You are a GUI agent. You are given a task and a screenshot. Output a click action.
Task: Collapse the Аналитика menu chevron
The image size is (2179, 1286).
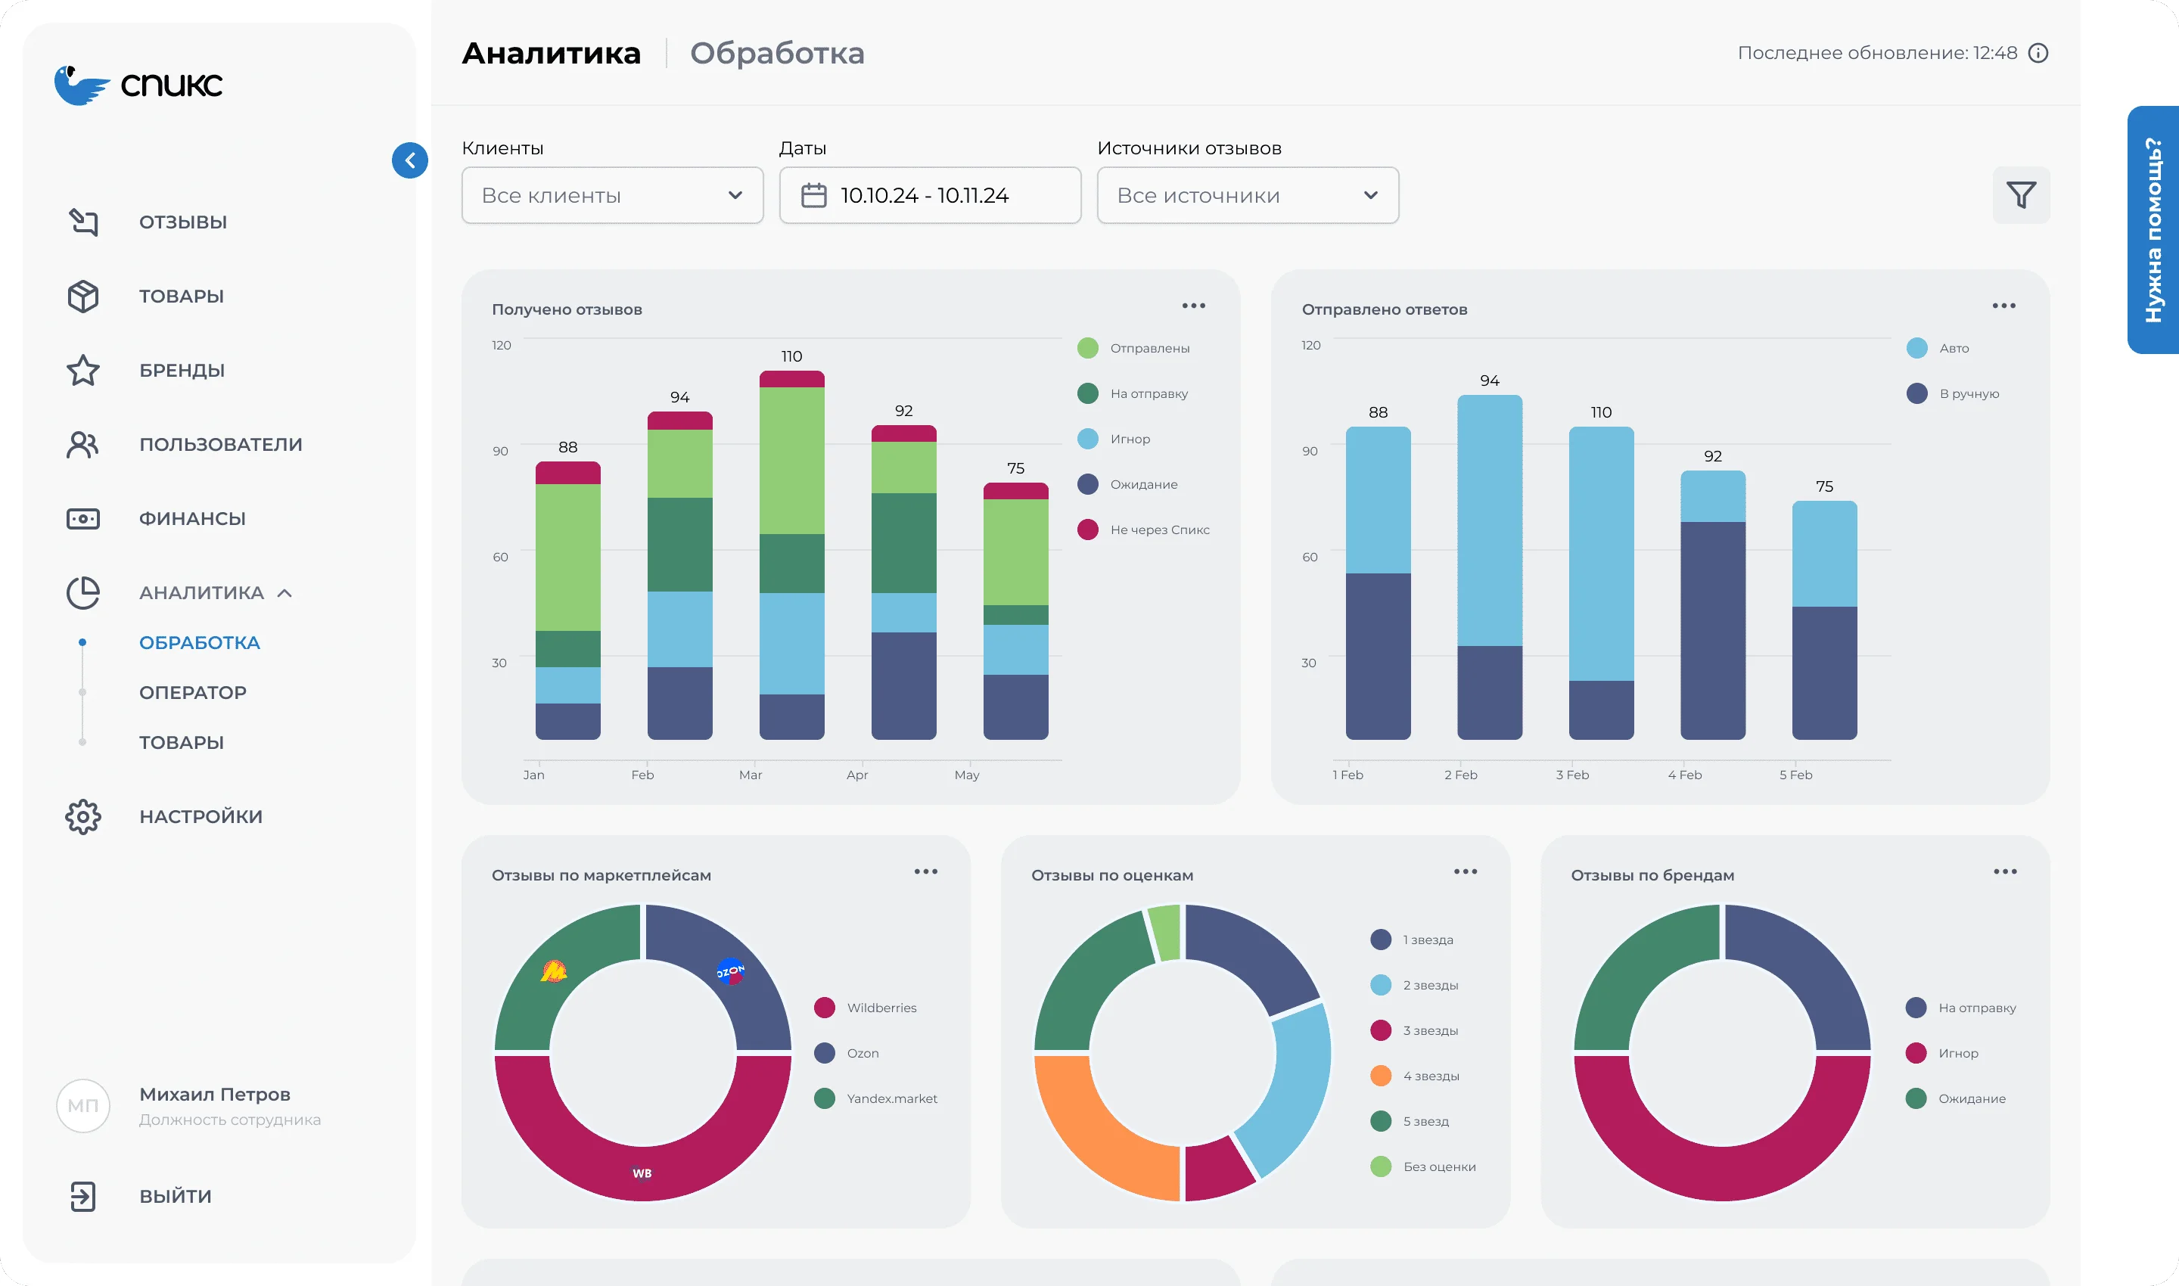pos(284,594)
